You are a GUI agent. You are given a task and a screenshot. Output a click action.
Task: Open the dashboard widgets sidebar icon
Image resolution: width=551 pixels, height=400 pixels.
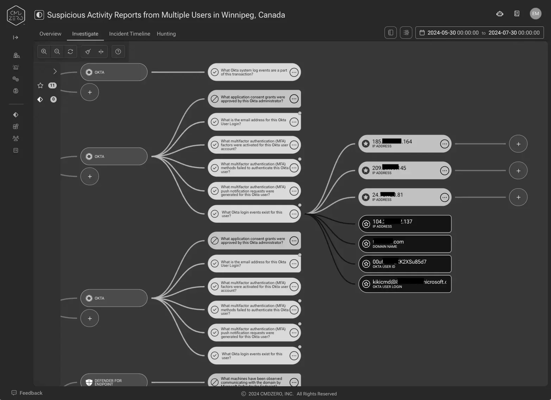coord(16,127)
